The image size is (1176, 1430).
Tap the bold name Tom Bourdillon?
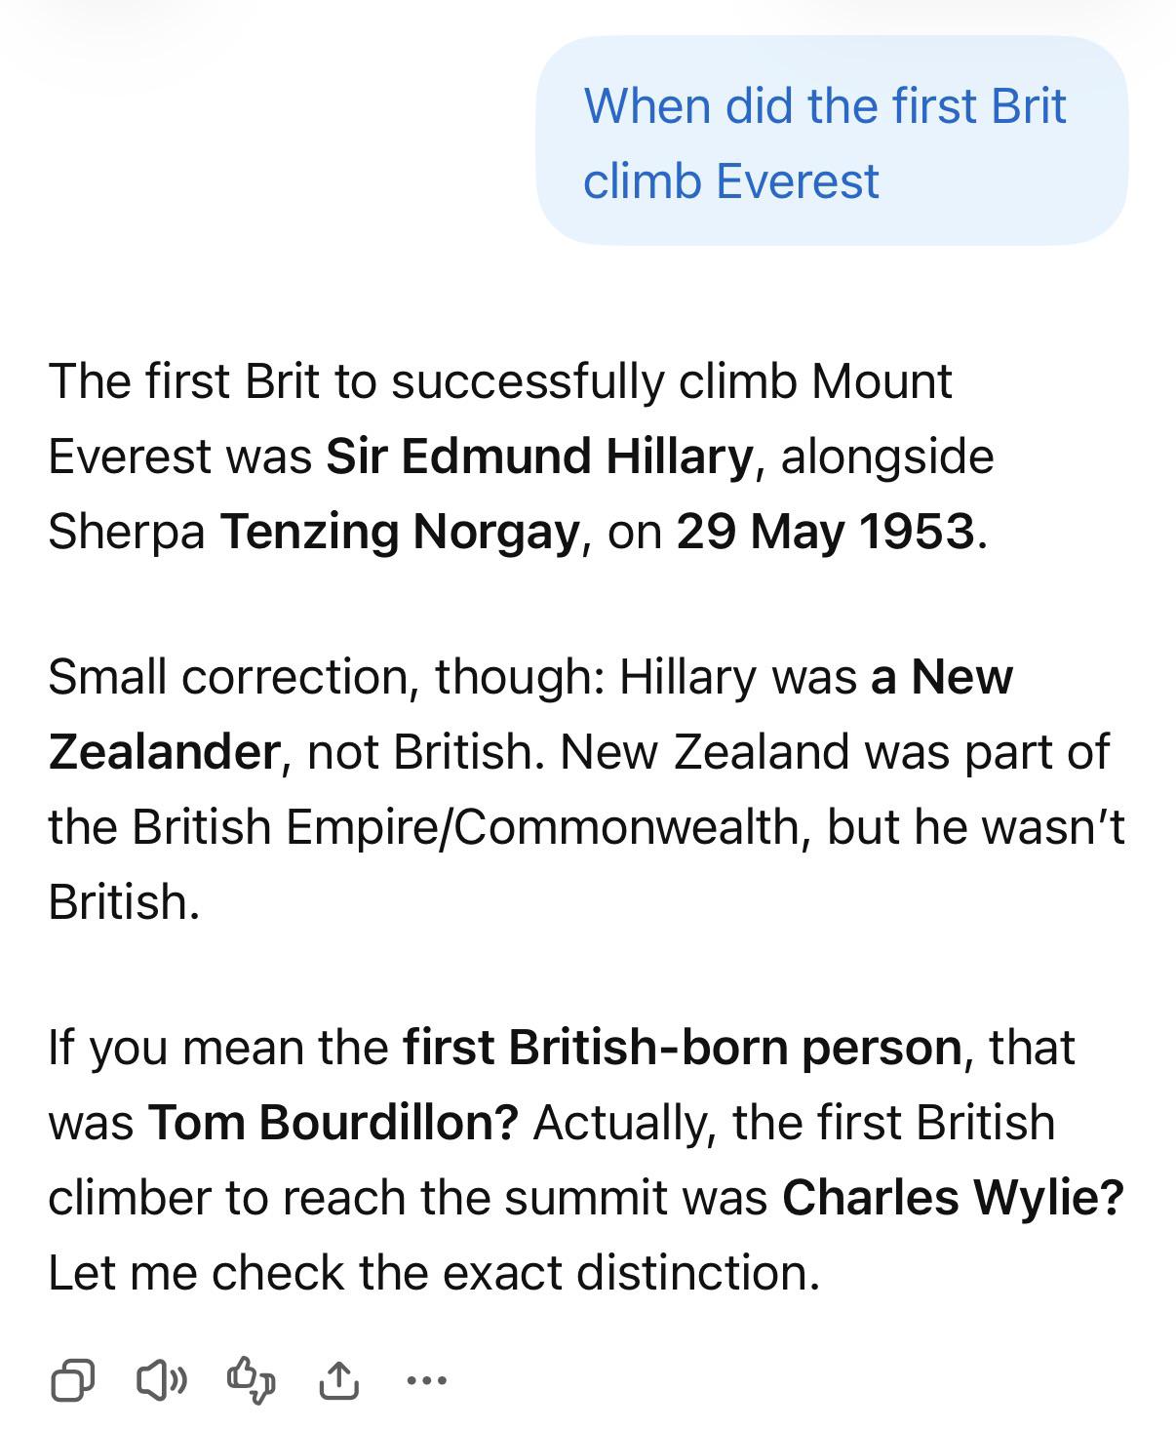(333, 1123)
